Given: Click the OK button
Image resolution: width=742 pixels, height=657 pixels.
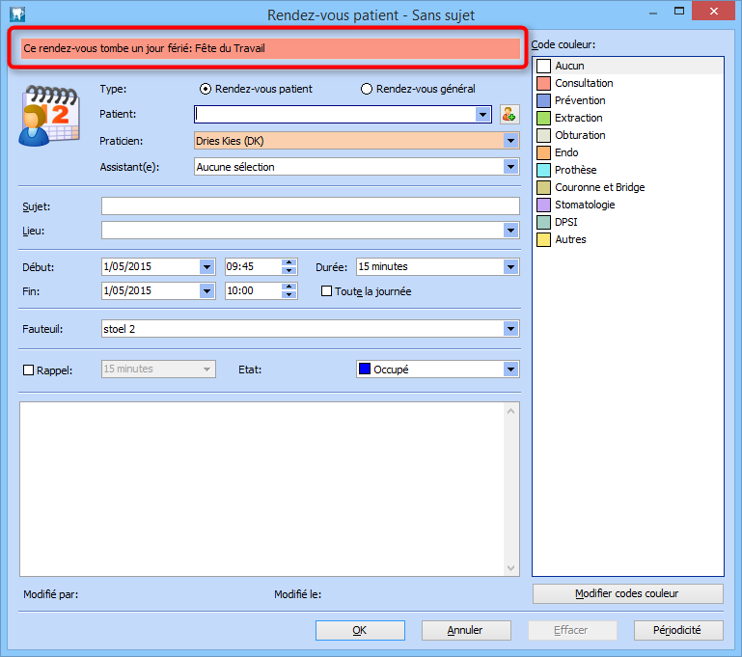Looking at the screenshot, I should (x=360, y=630).
